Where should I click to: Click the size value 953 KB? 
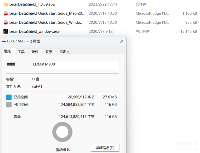[191, 22]
